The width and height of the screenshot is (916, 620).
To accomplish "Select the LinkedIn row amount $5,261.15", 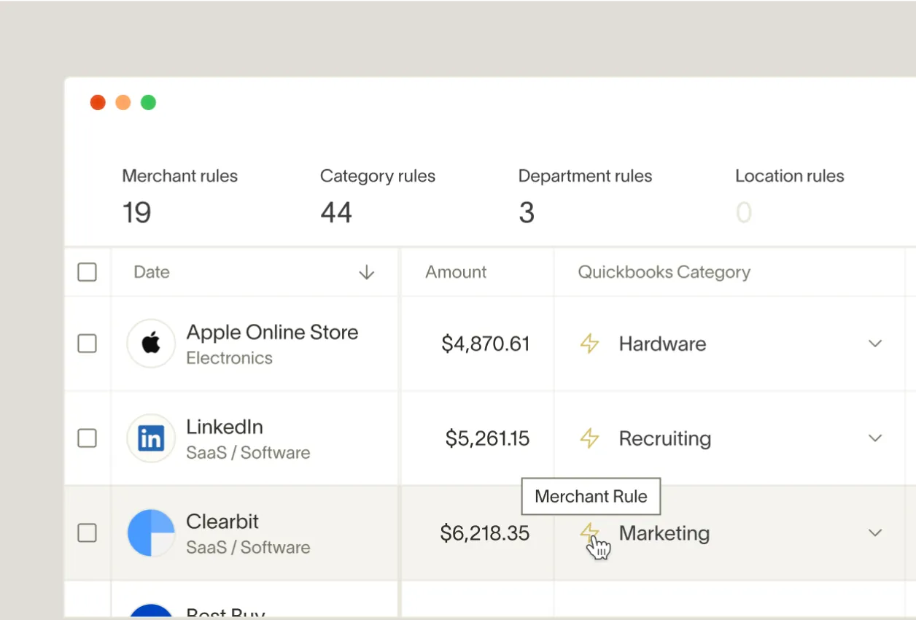I will click(x=486, y=438).
